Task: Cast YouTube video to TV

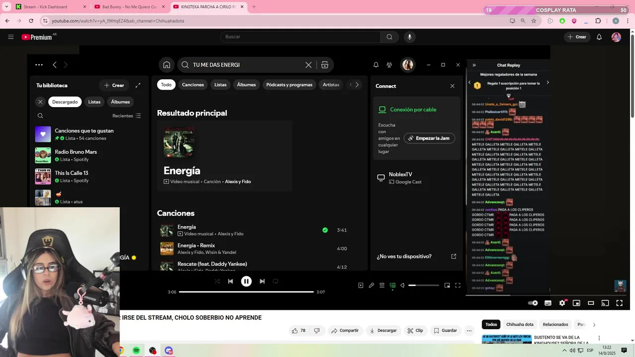Action: click(x=605, y=303)
